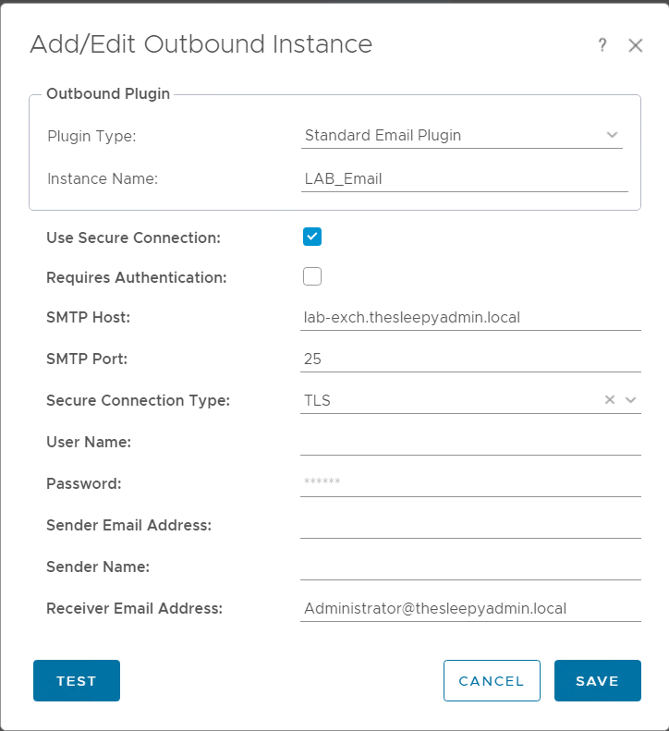Screen dimensions: 669x731
Task: Save the outbound instance with SAVE
Action: (597, 681)
